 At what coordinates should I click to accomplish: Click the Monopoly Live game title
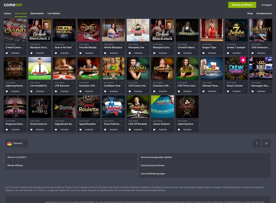136,47
